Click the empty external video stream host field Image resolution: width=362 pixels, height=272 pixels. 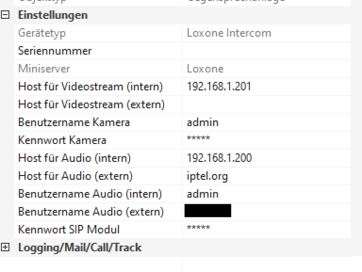pyautogui.click(x=266, y=104)
